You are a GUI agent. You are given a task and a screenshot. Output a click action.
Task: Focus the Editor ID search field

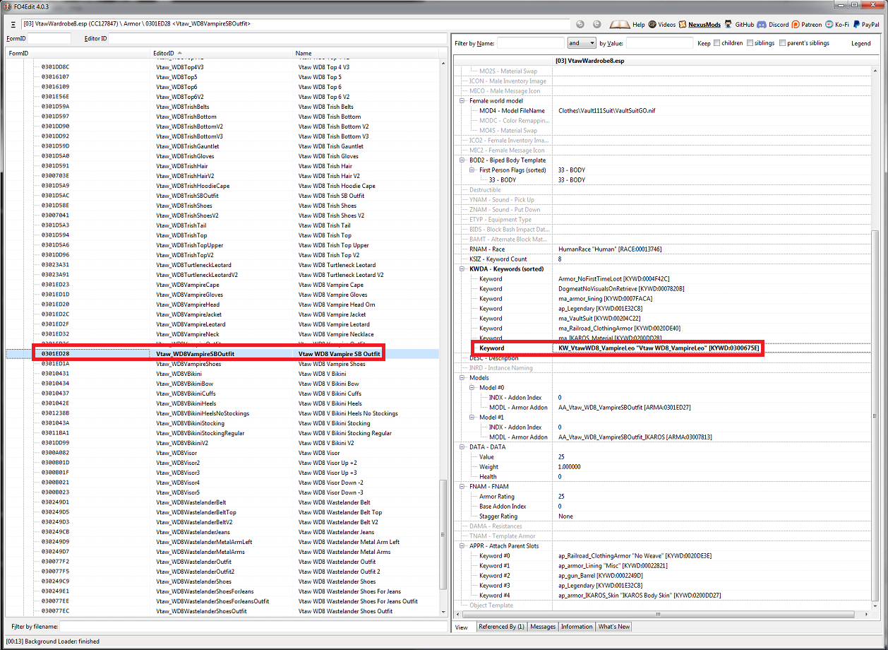[277, 38]
